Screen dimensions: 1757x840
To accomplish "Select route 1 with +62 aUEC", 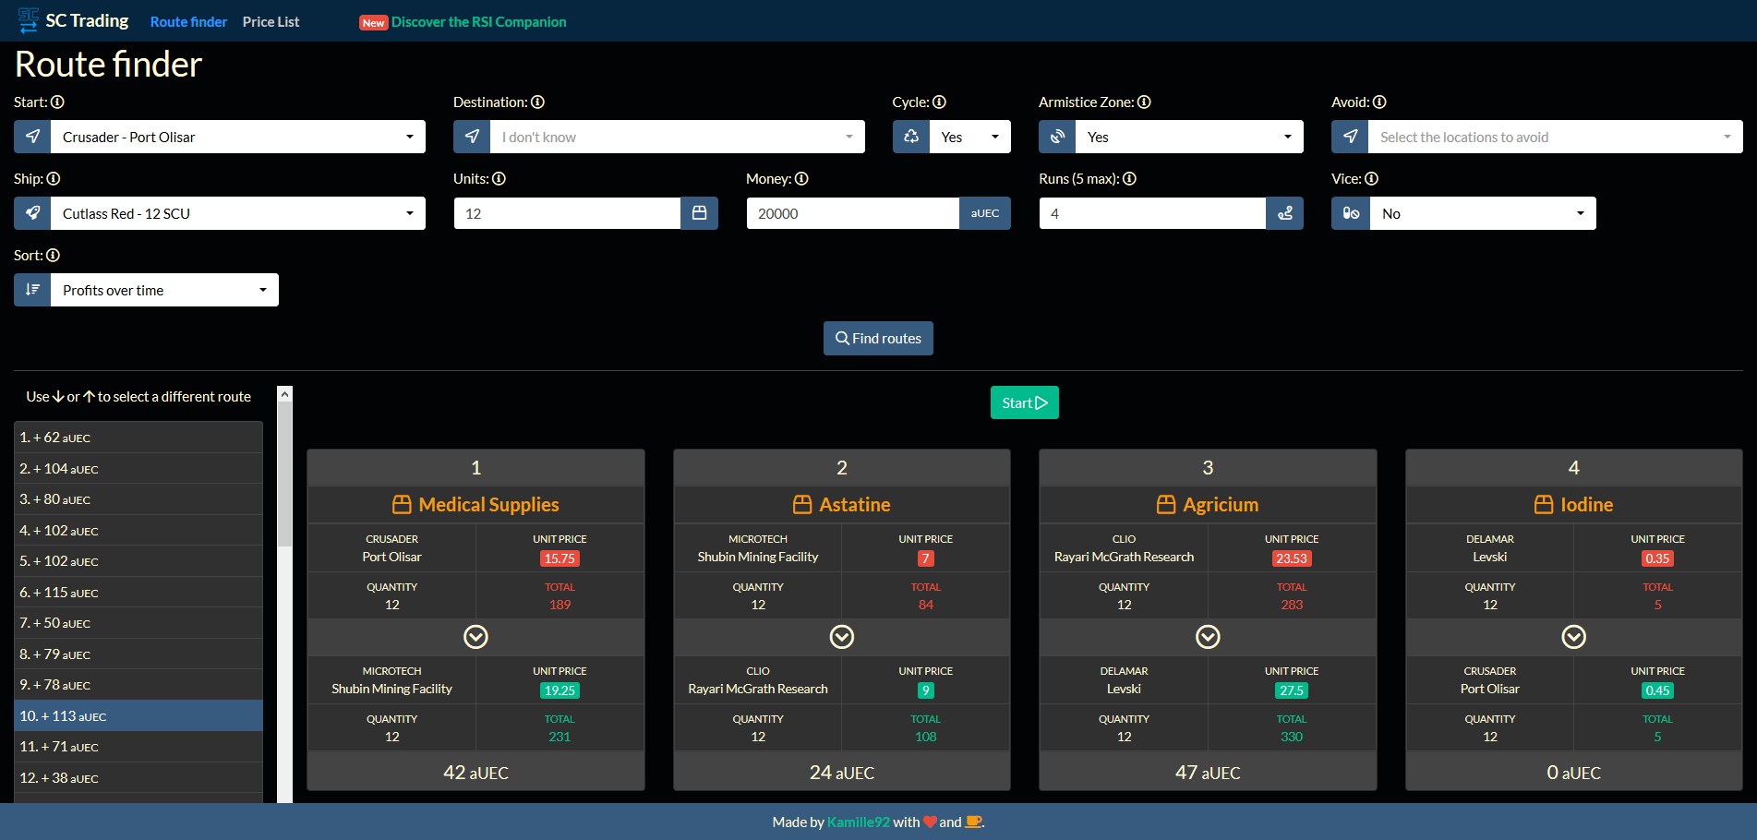I will click(x=138, y=438).
